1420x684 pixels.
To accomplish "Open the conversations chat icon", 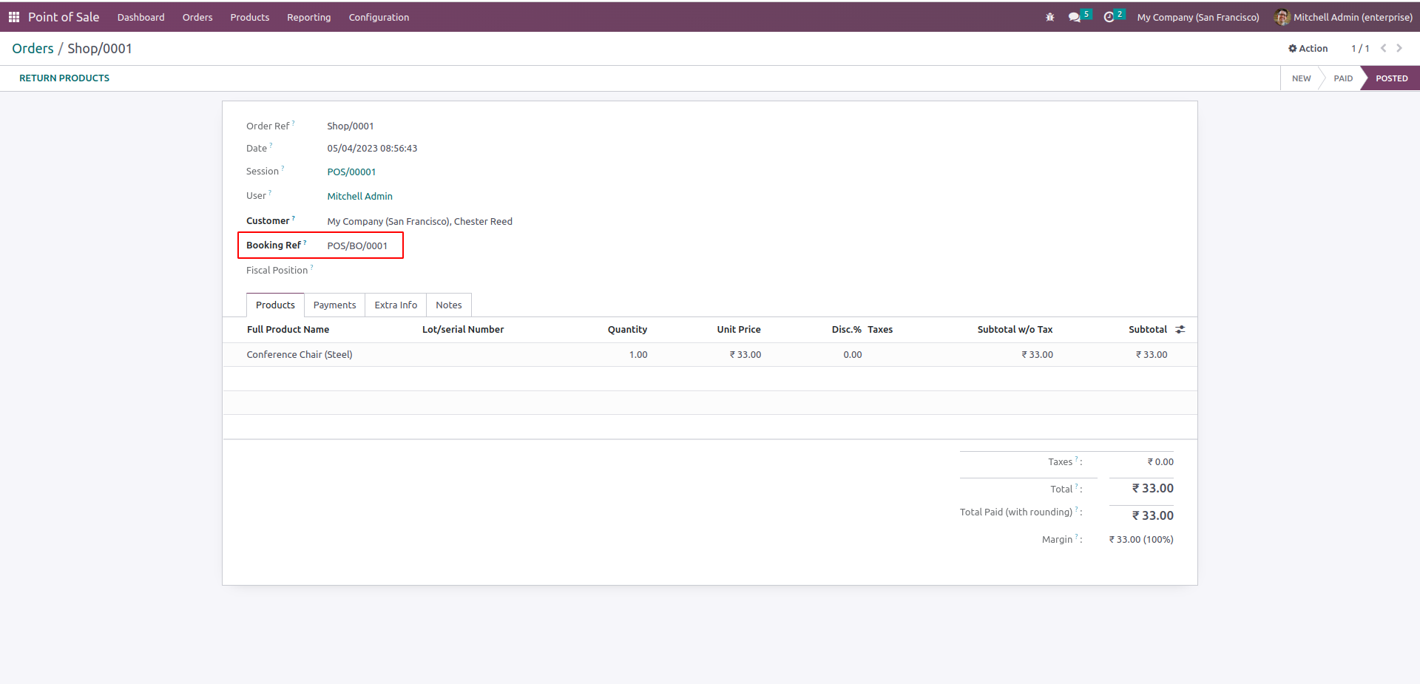I will coord(1075,17).
